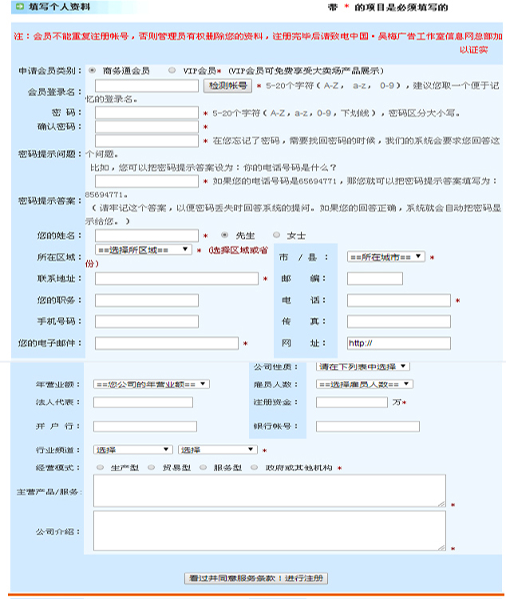The width and height of the screenshot is (506, 599).
Task: Open the ==选择所区域== dropdown
Action: 143,250
